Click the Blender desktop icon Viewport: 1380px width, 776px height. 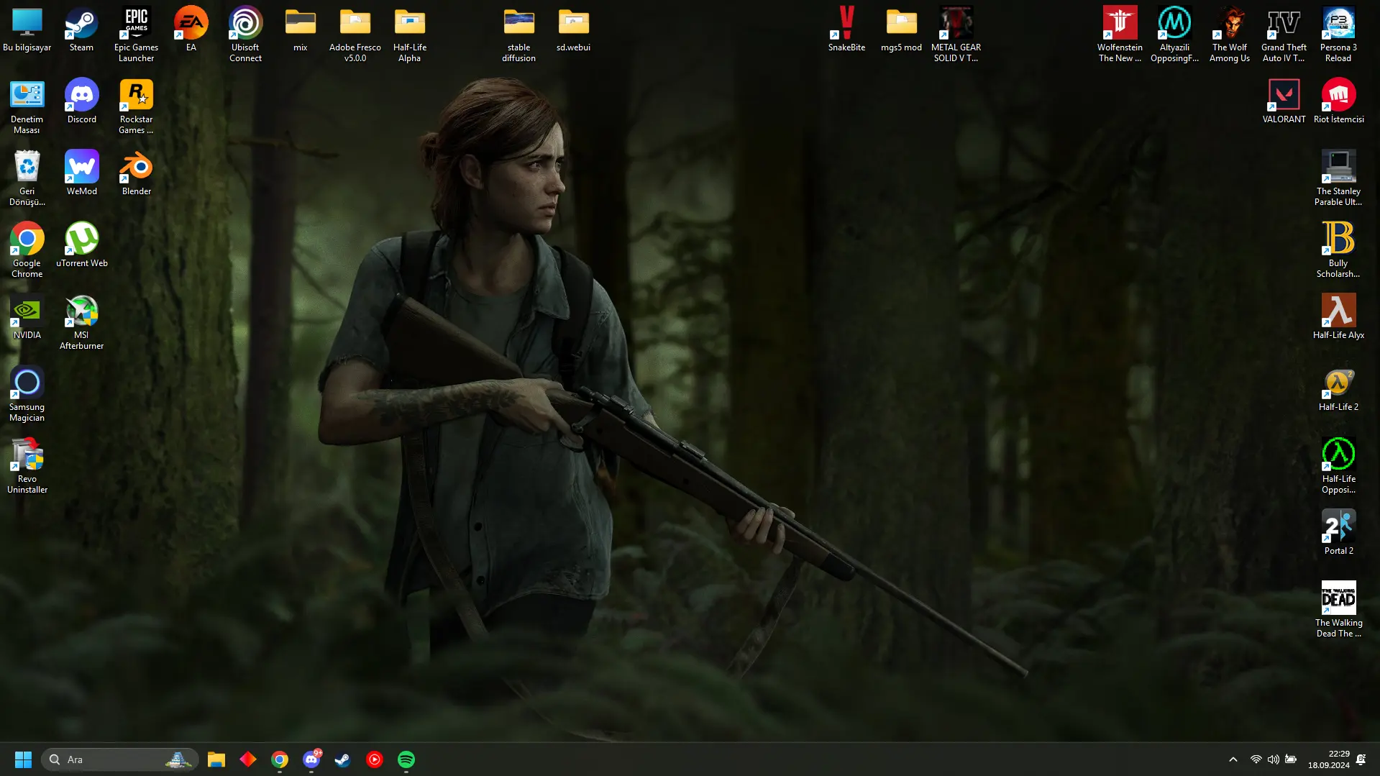(137, 174)
